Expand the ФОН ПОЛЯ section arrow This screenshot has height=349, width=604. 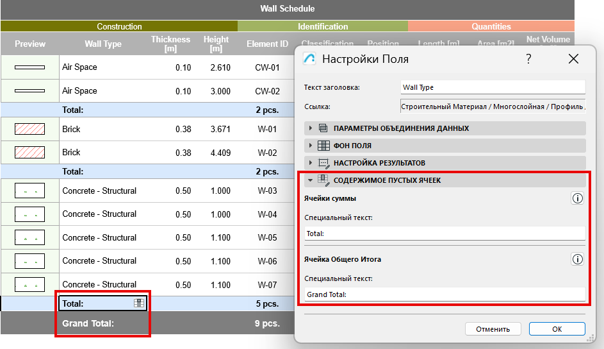(311, 146)
